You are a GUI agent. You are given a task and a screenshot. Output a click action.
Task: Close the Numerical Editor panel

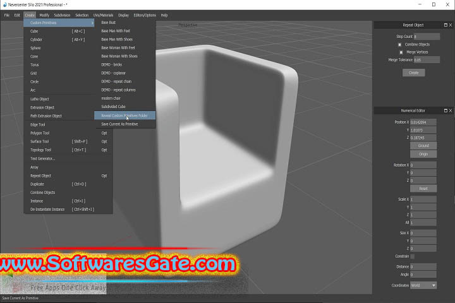[x=451, y=110]
